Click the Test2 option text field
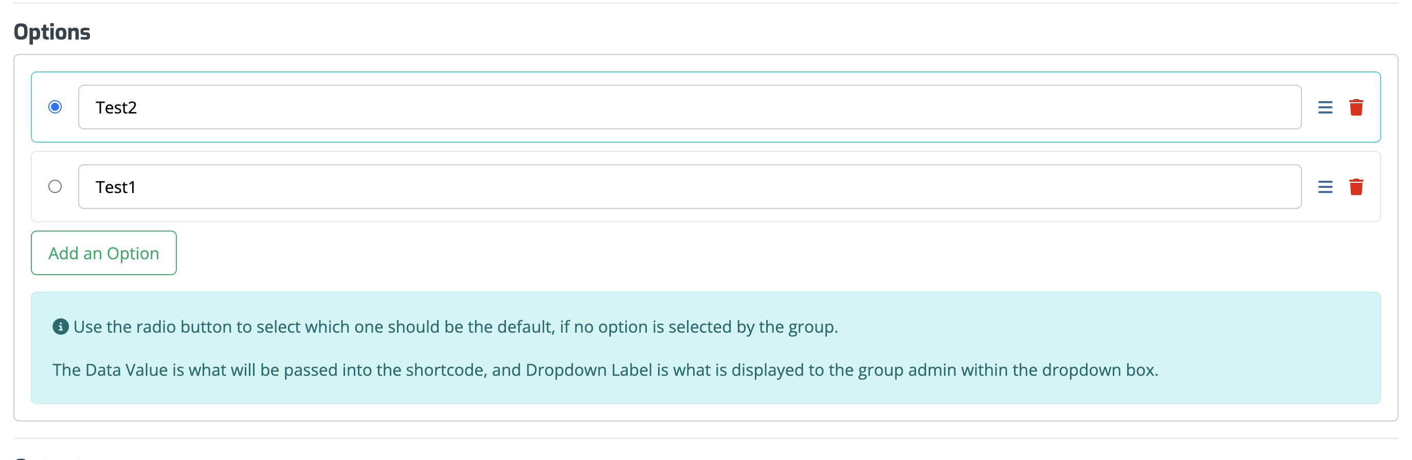The height and width of the screenshot is (460, 1412). coord(689,107)
